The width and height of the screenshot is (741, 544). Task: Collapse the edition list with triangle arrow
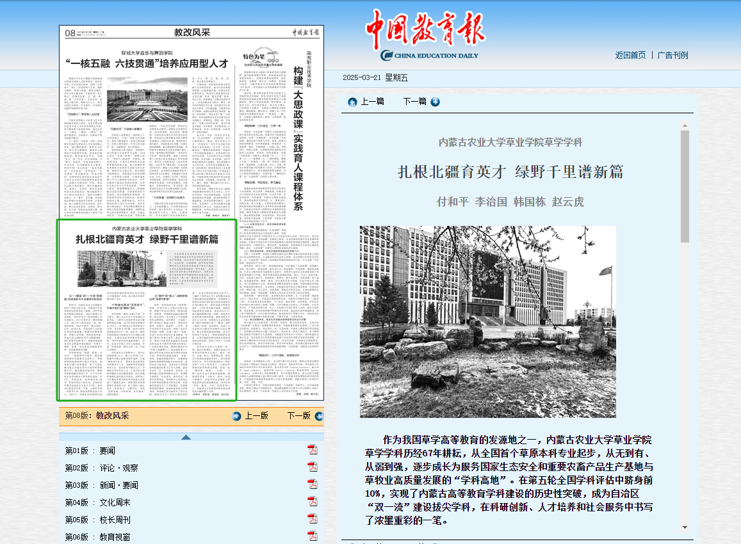[186, 437]
